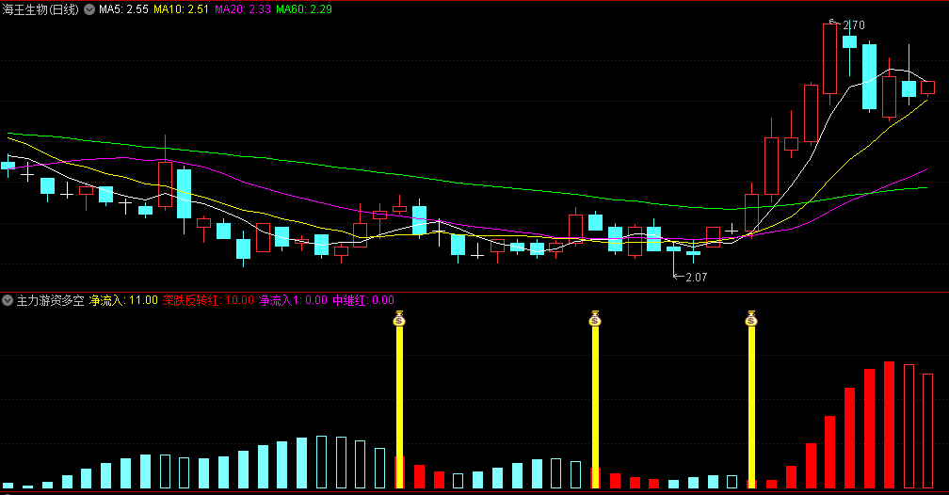949x495 pixels.
Task: Open the dropdown next to 海王生物(日线)
Action: (89, 9)
